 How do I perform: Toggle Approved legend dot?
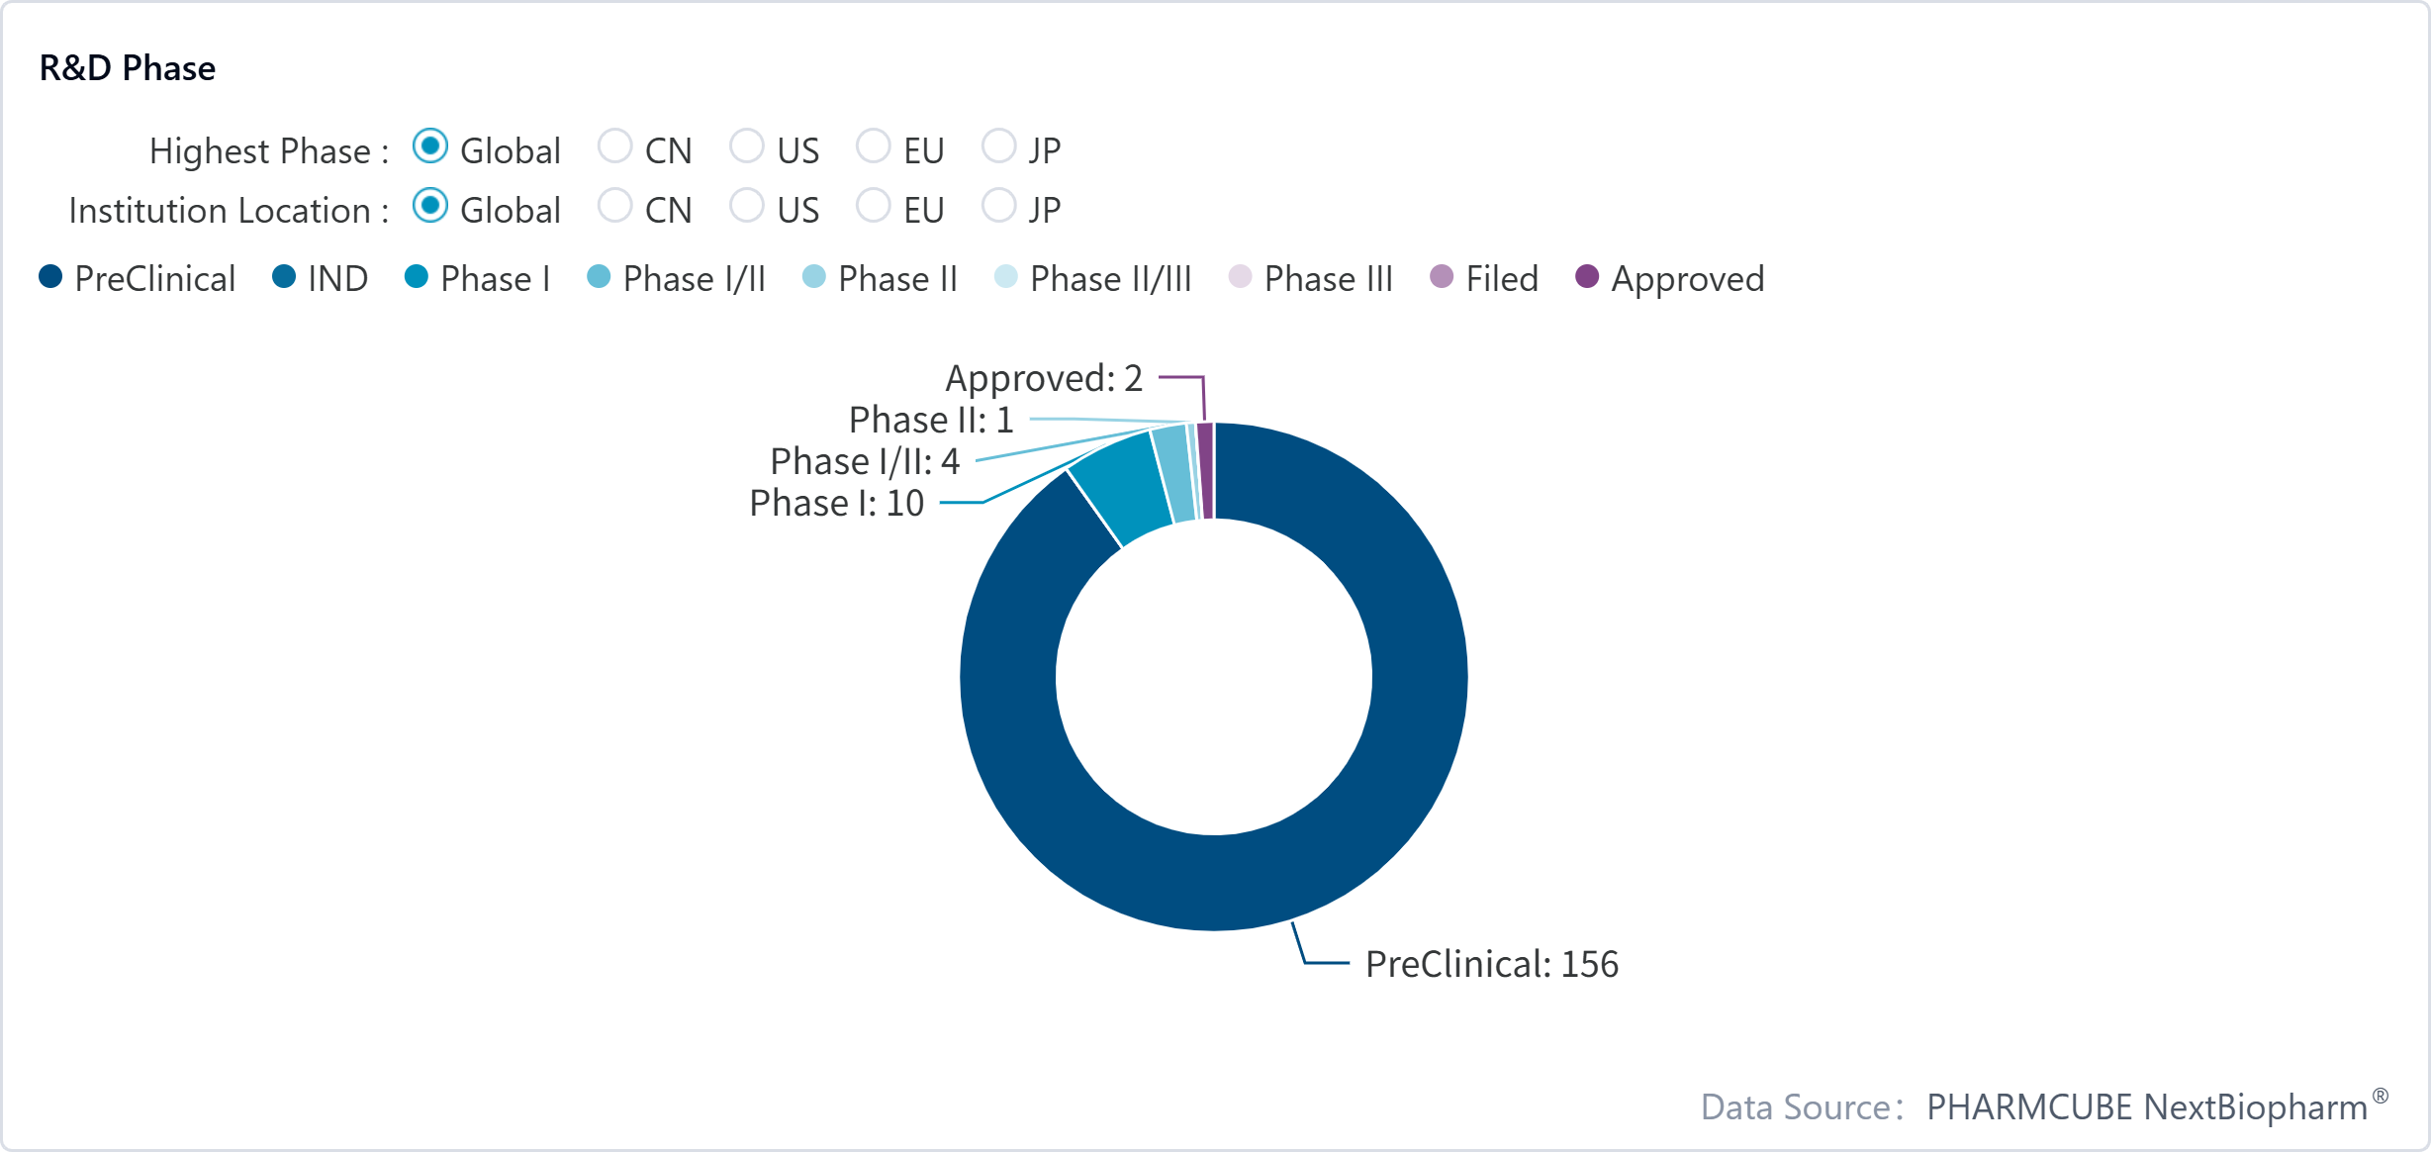1587,277
